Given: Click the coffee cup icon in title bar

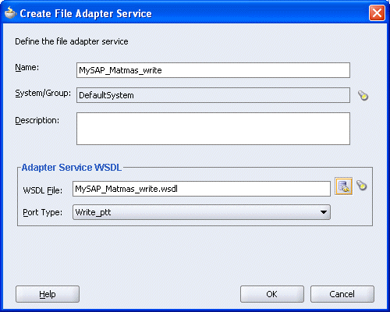Looking at the screenshot, I should click(10, 13).
